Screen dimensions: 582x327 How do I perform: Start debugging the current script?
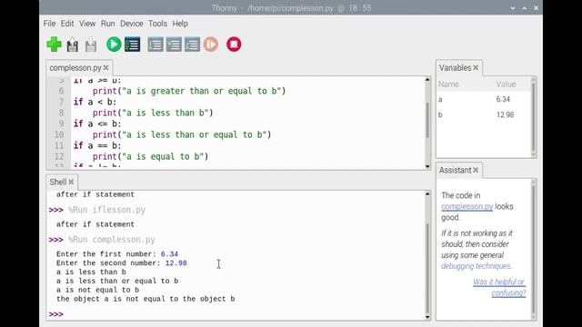pyautogui.click(x=133, y=45)
